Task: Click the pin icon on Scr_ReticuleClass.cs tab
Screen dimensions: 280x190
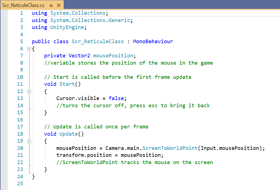Action: (x=51, y=6)
